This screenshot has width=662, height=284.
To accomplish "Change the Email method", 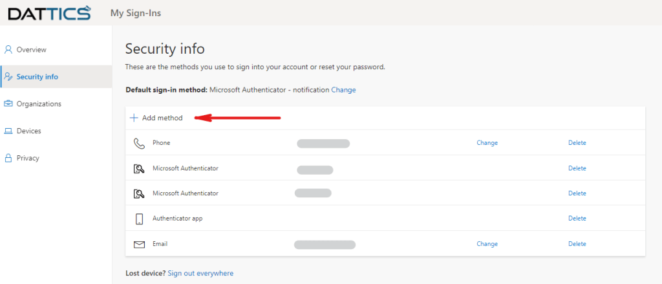I will click(x=487, y=244).
